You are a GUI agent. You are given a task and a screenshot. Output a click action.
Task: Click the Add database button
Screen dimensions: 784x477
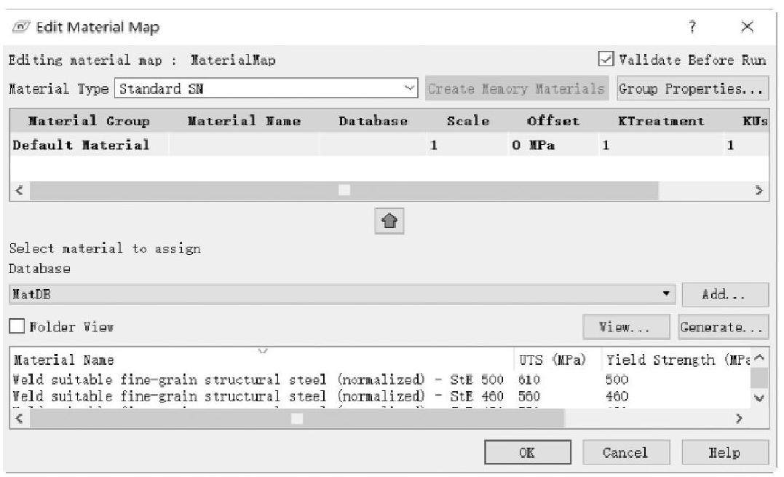click(725, 294)
